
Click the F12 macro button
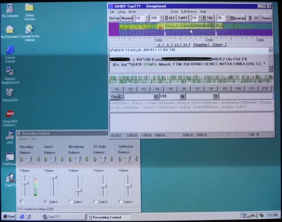[265, 89]
